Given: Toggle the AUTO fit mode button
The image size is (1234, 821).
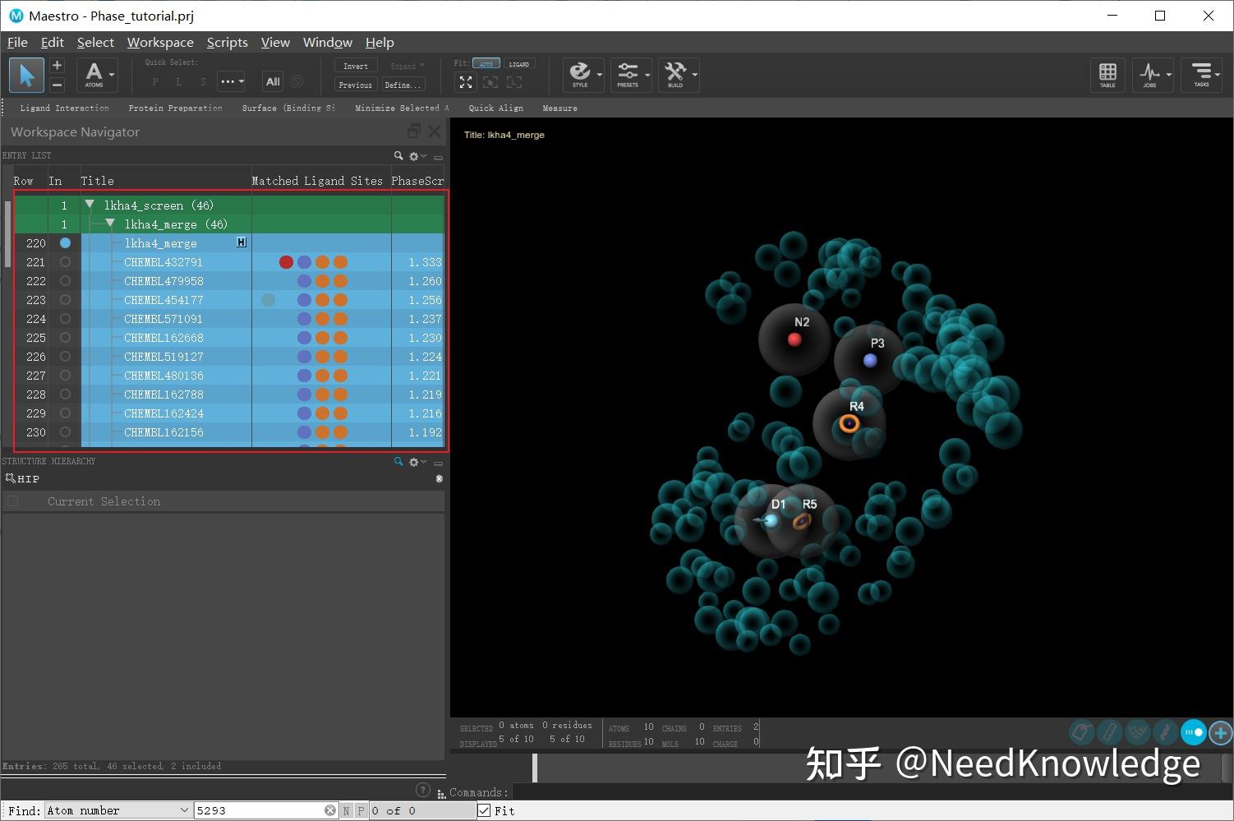Looking at the screenshot, I should [486, 62].
